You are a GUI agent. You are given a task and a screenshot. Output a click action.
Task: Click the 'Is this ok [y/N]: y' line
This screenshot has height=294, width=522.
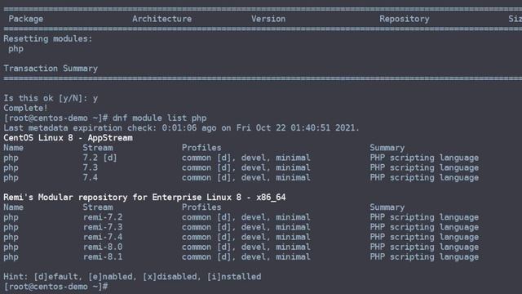(51, 98)
